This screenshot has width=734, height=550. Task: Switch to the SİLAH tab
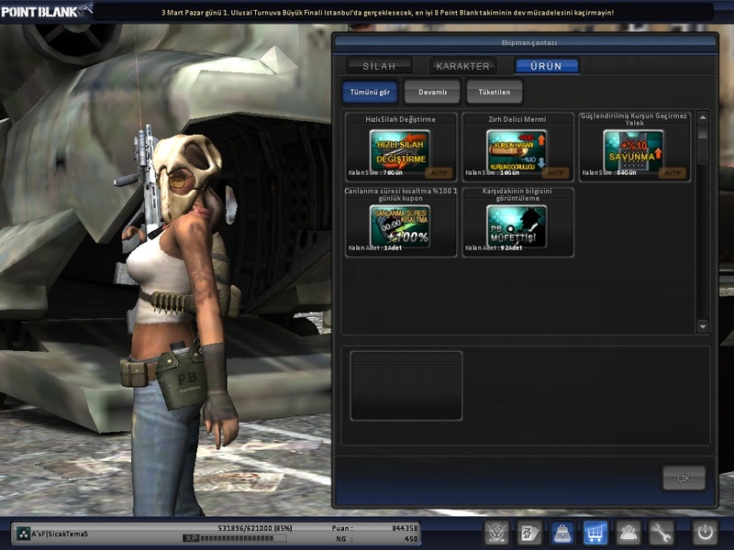(x=379, y=66)
